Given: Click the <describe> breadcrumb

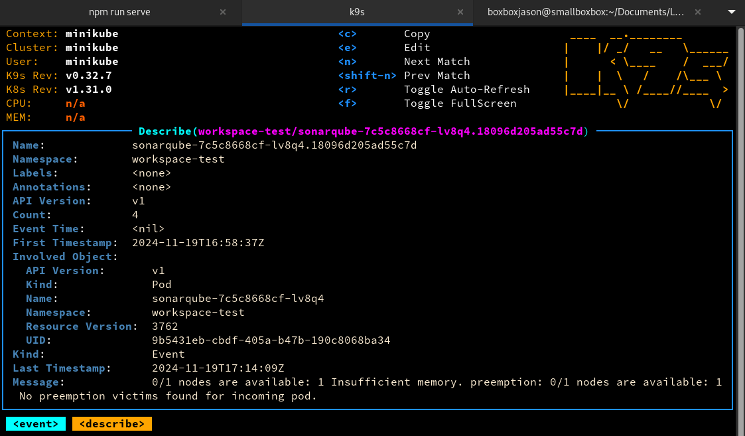Looking at the screenshot, I should [x=111, y=423].
